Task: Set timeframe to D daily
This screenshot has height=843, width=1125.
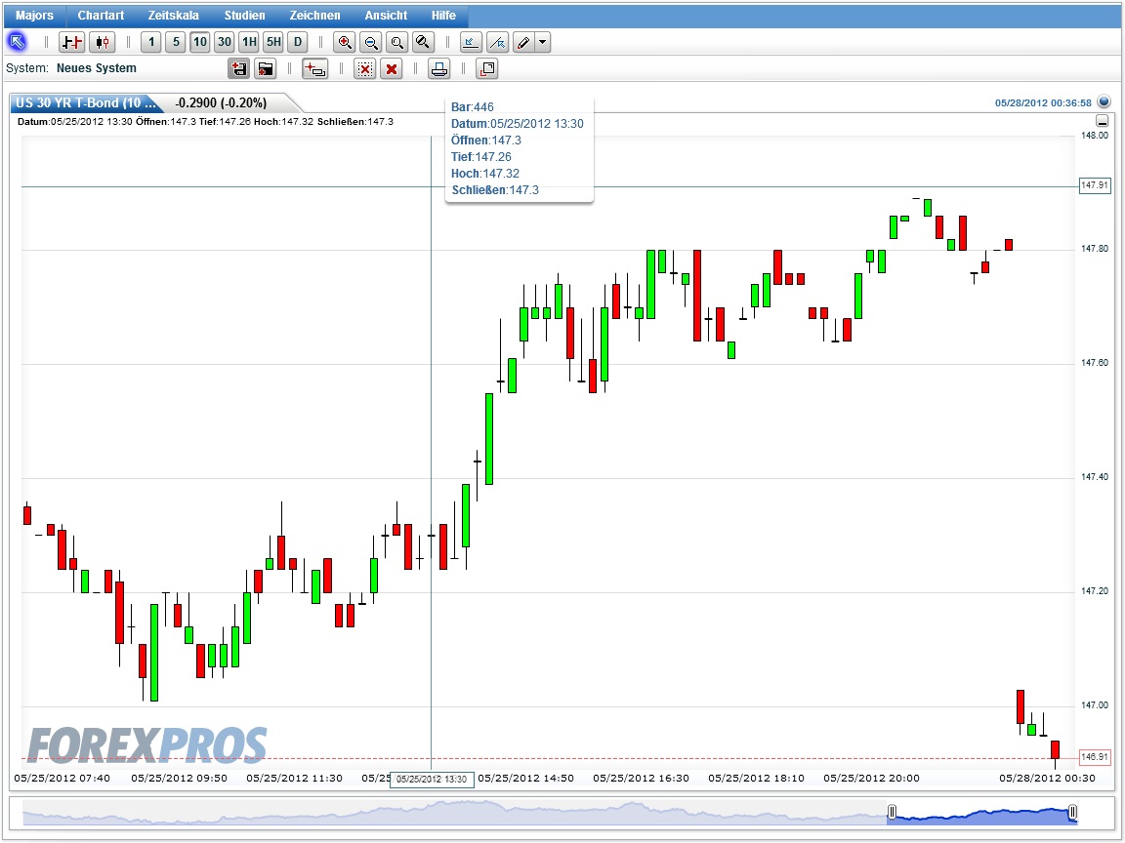Action: [298, 42]
